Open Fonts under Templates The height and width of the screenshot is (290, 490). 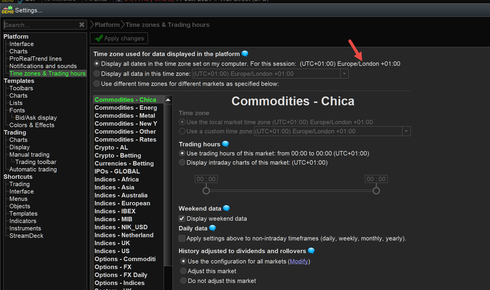pyautogui.click(x=17, y=110)
